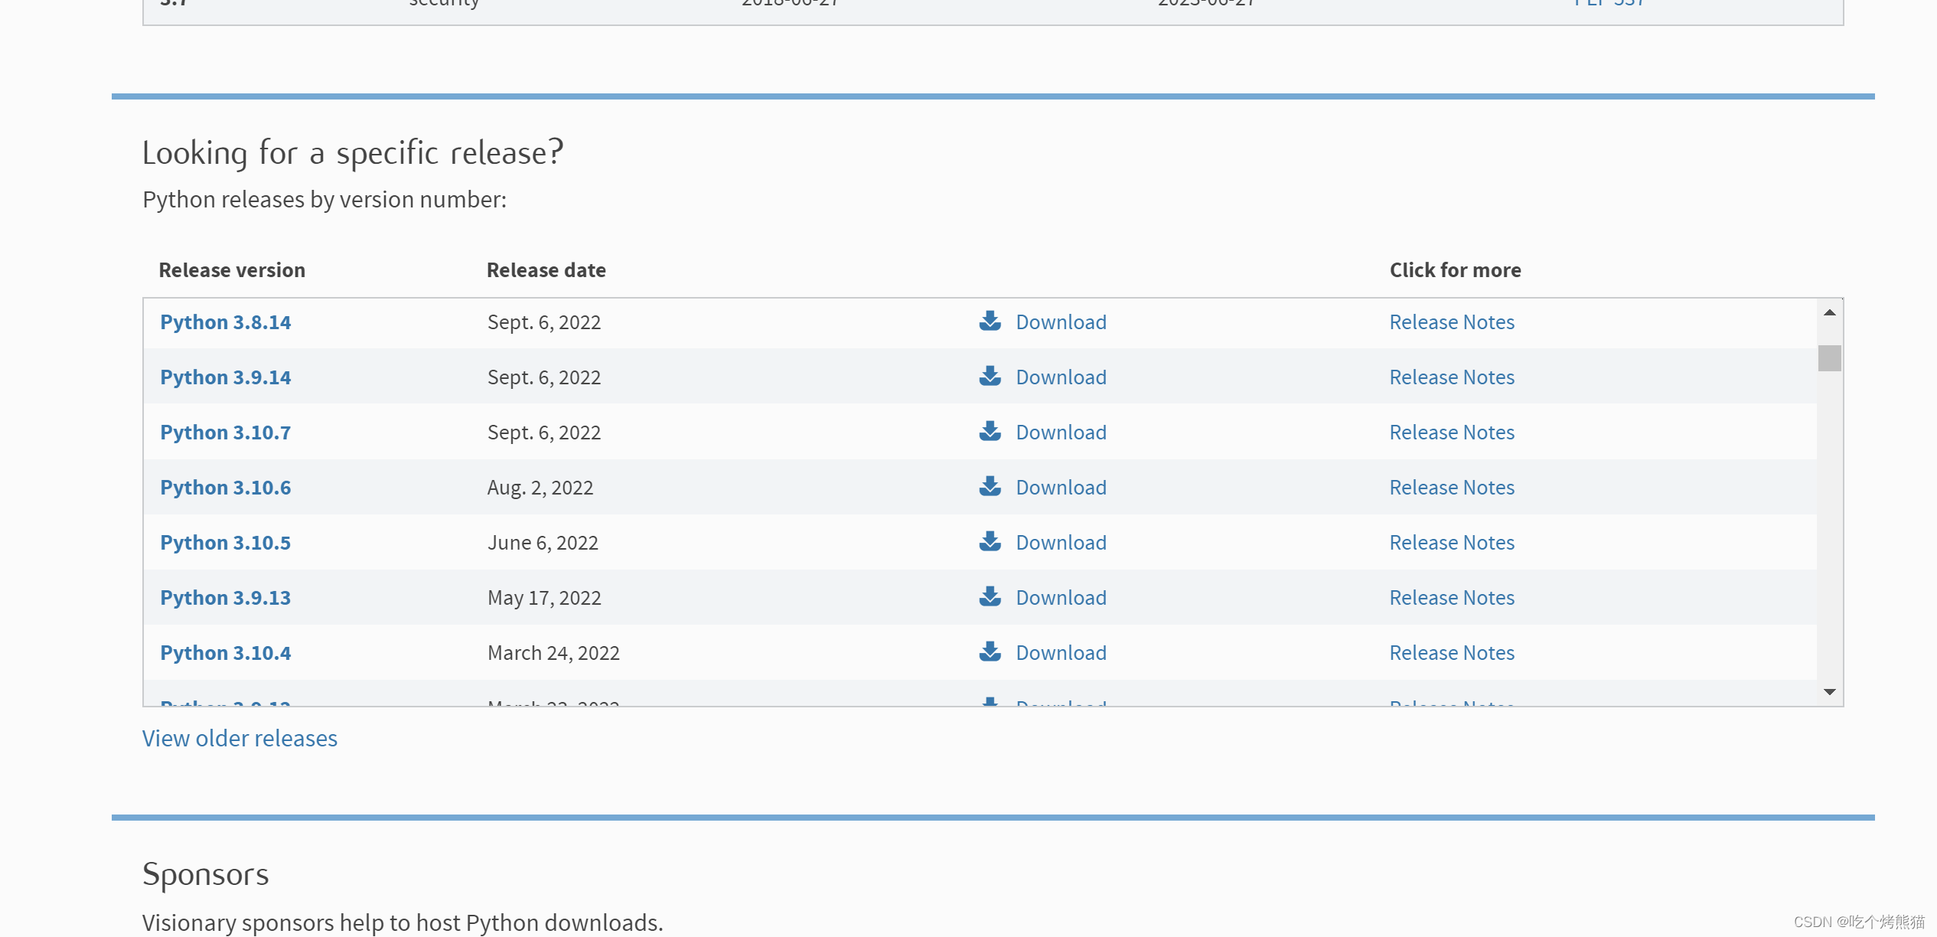Screen dimensions: 1937x937
Task: Click the Download icon for Python 3.10.5
Action: [x=988, y=541]
